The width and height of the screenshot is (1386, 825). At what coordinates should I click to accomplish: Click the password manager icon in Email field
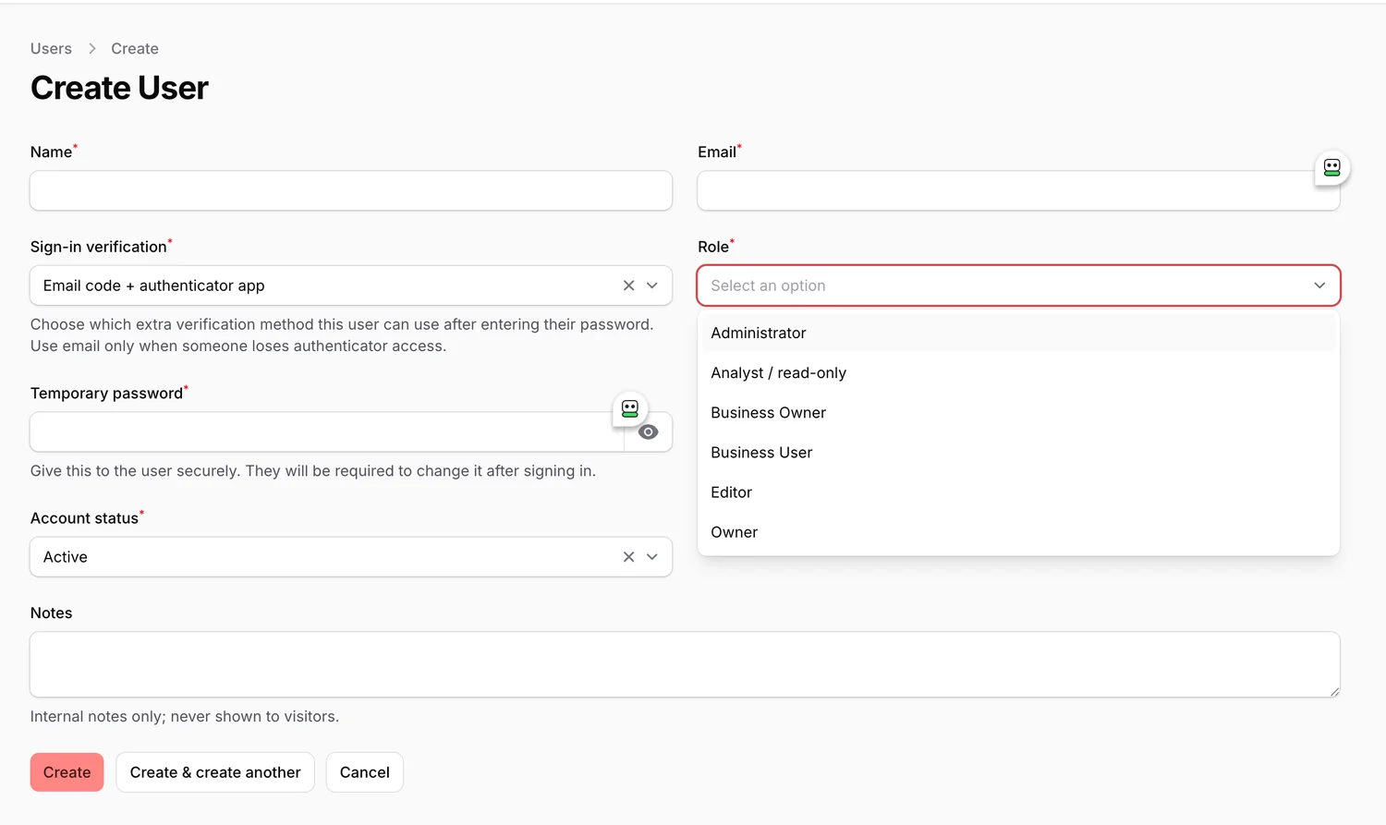[1331, 167]
